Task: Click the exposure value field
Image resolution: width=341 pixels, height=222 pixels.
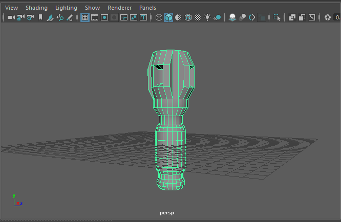Action: pos(337,17)
